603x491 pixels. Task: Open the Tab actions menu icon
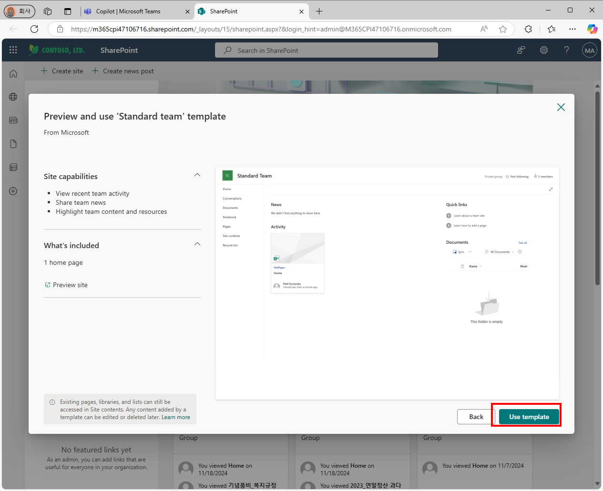point(68,11)
